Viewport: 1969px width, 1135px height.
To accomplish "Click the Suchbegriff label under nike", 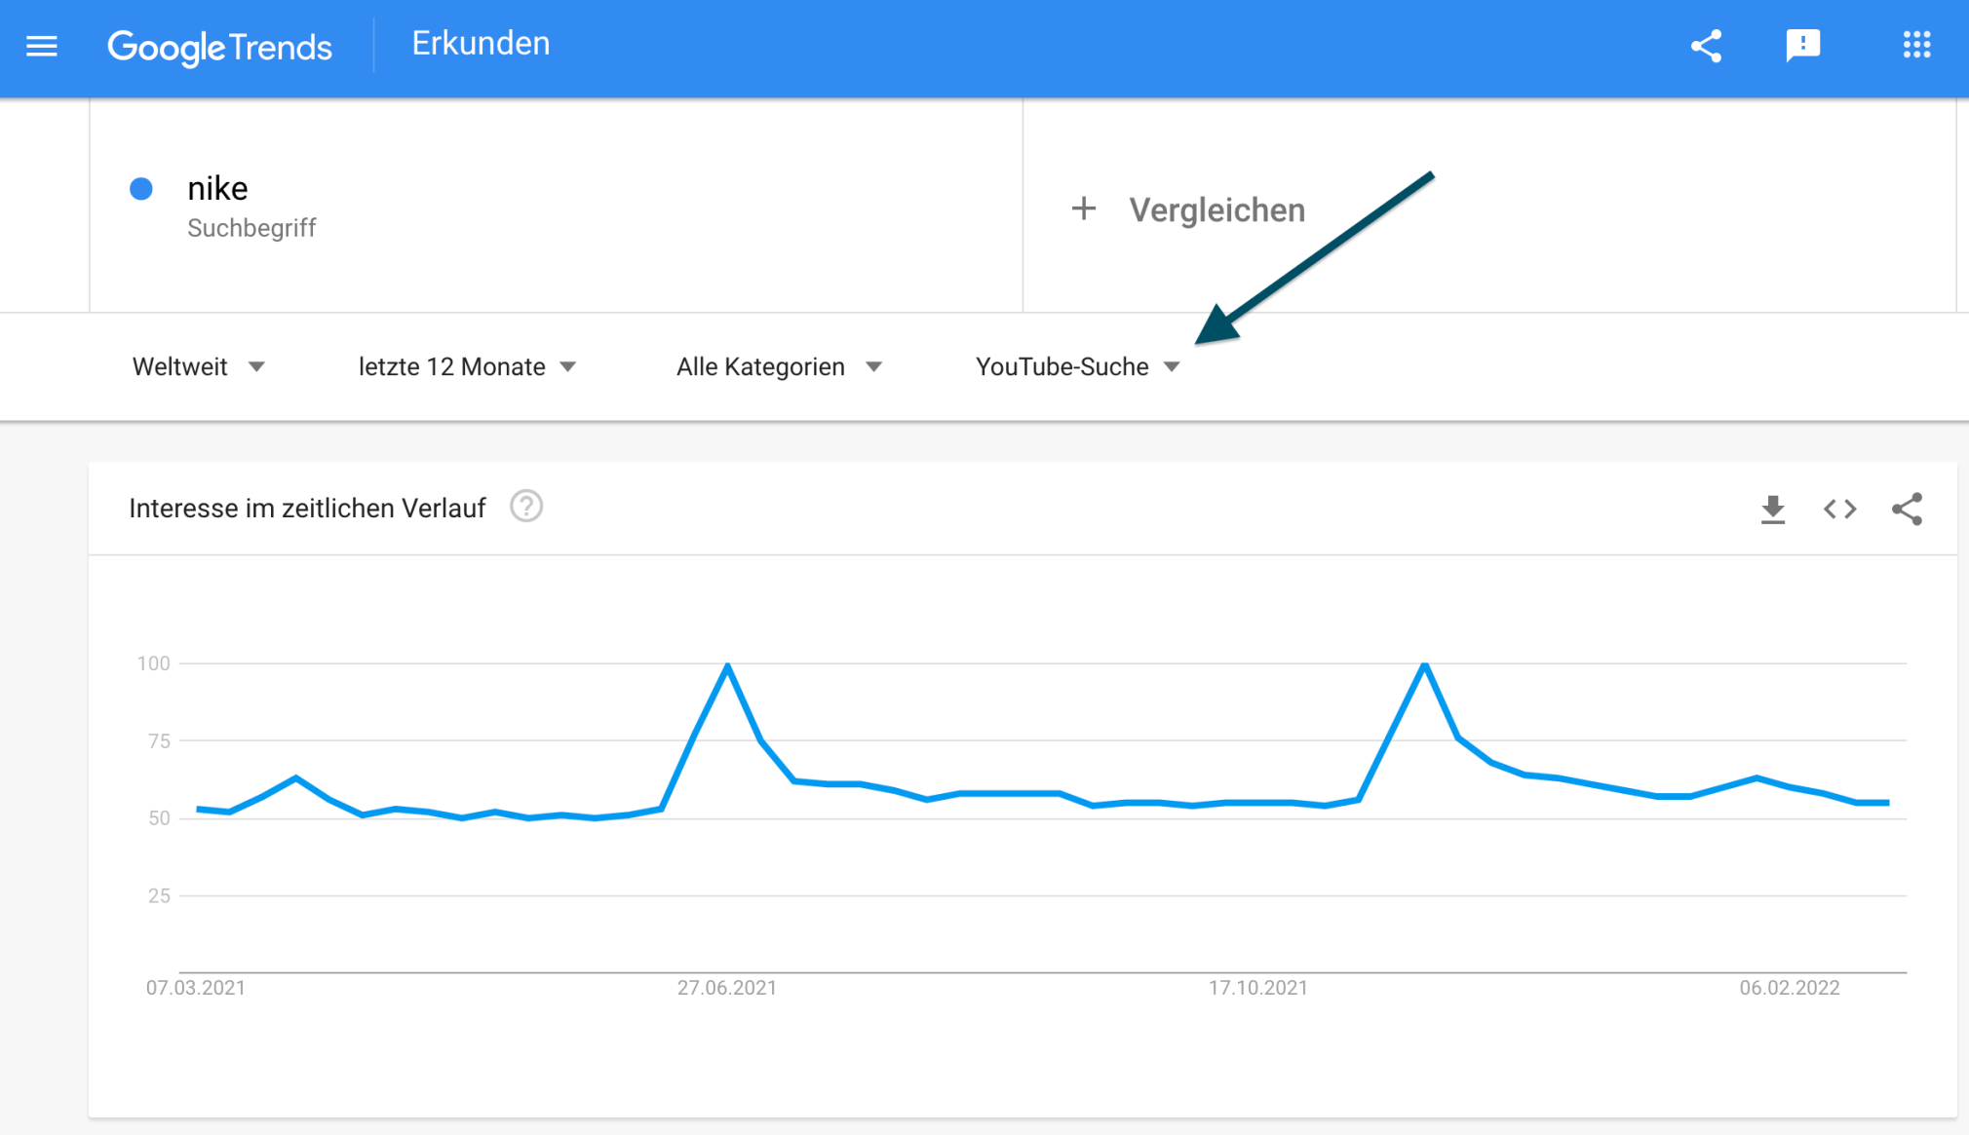I will [252, 228].
